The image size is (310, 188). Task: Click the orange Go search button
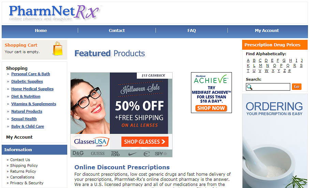297,87
